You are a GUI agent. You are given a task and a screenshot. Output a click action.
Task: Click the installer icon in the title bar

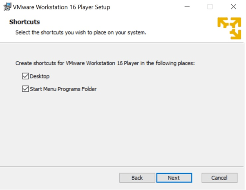(x=7, y=7)
